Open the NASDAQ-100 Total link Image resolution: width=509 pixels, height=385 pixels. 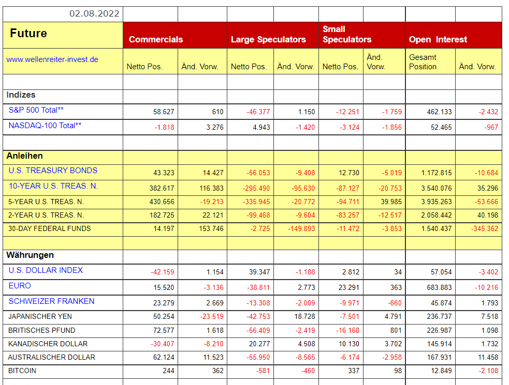pyautogui.click(x=45, y=125)
